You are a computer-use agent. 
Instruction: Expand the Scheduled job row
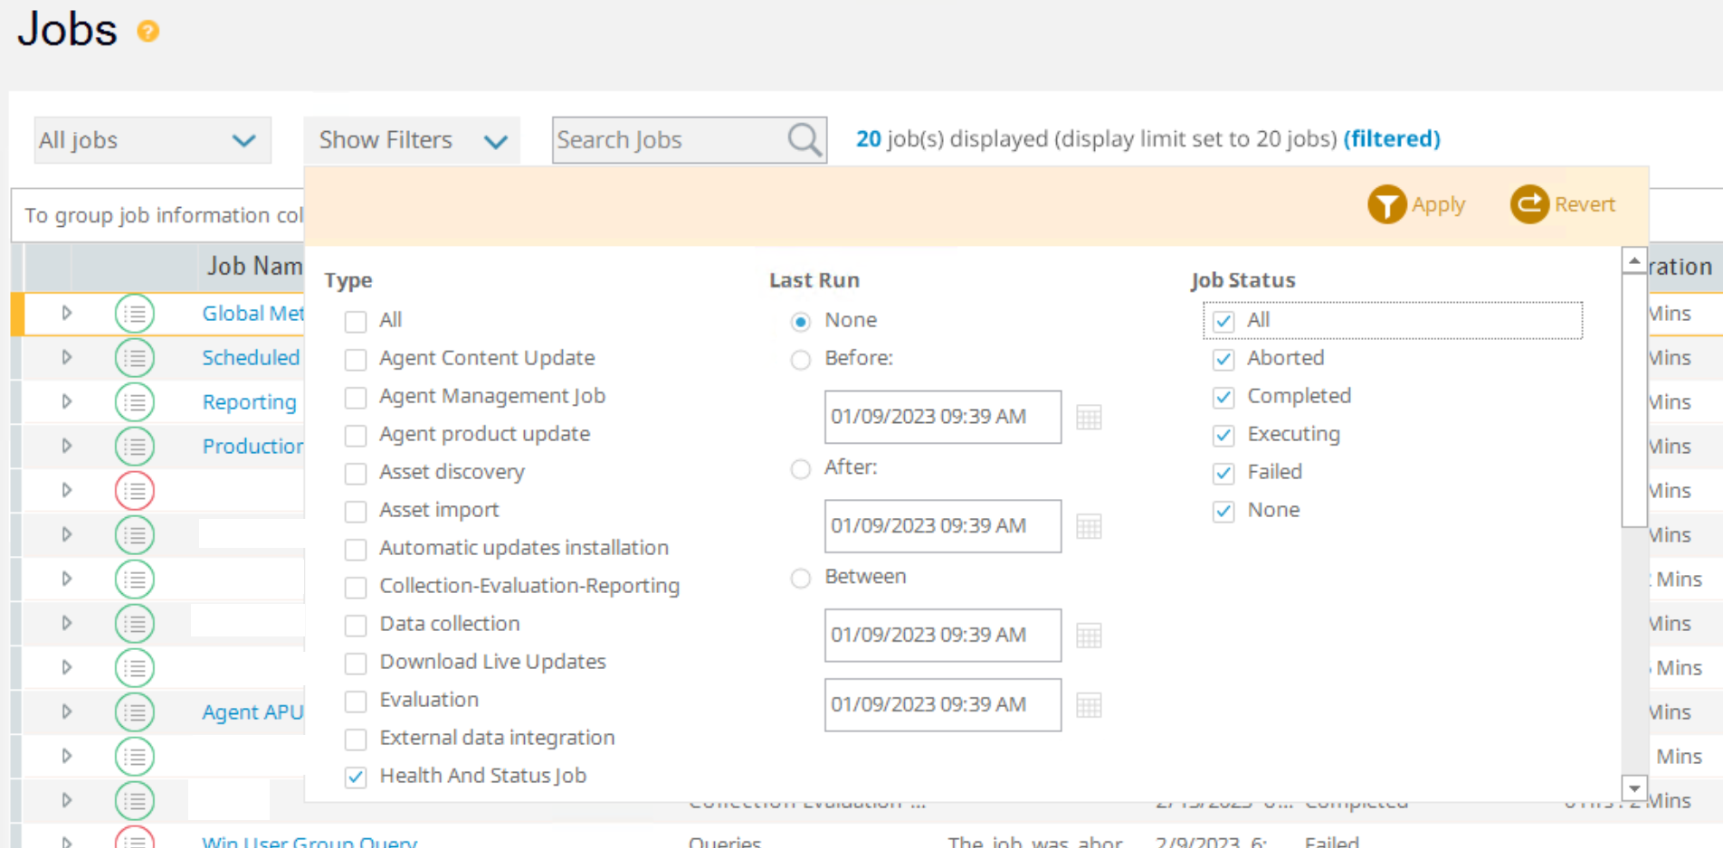[x=66, y=357]
